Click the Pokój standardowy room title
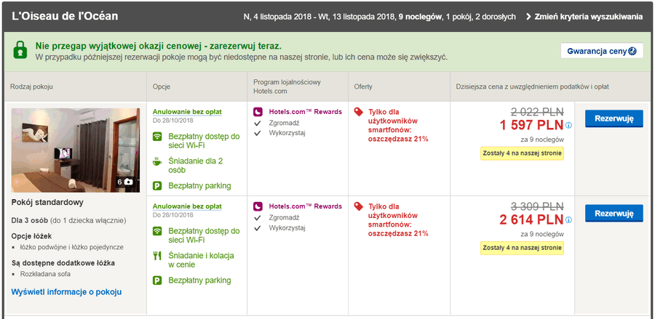This screenshot has height=319, width=655. pyautogui.click(x=47, y=202)
